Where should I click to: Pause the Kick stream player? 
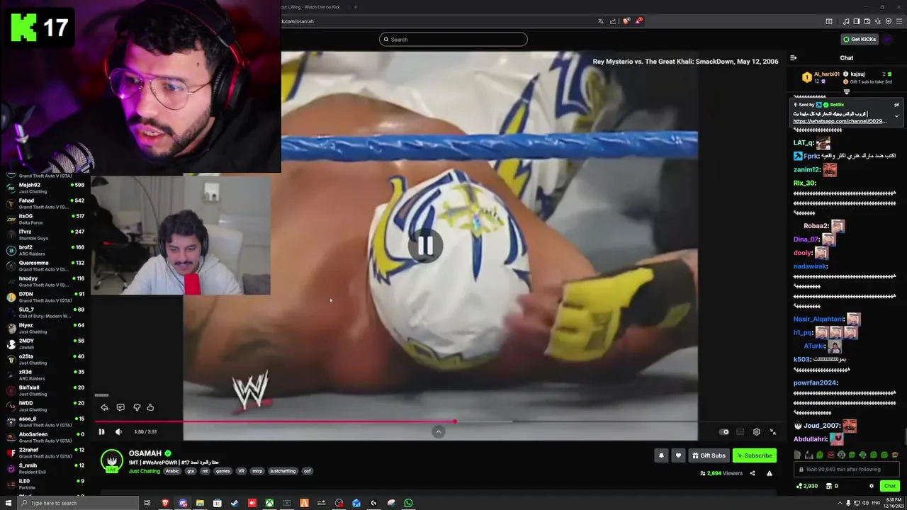(101, 431)
